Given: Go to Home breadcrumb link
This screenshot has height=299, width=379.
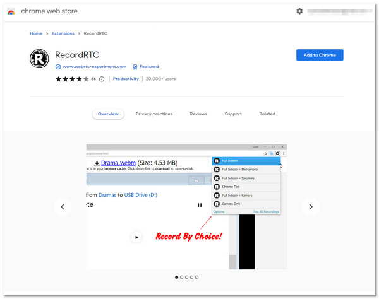Looking at the screenshot, I should click(36, 33).
